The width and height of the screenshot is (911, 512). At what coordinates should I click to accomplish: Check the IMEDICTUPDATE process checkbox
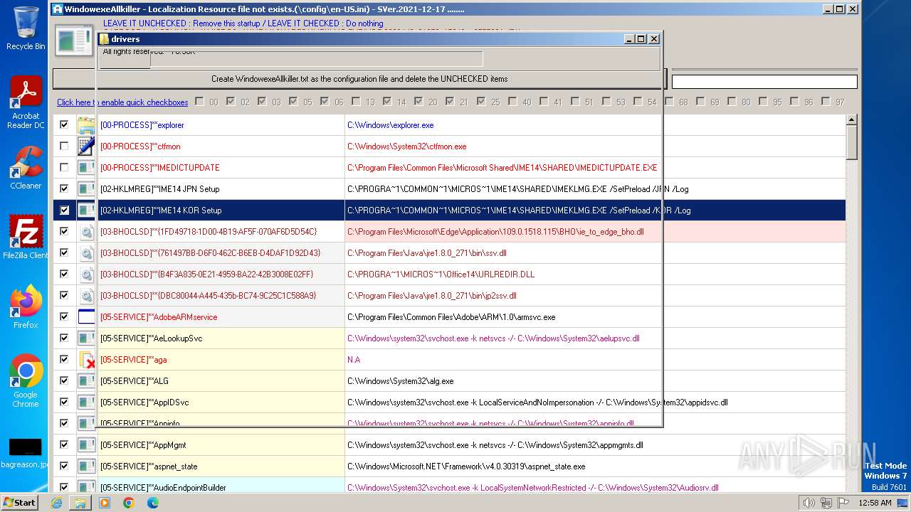pos(64,167)
